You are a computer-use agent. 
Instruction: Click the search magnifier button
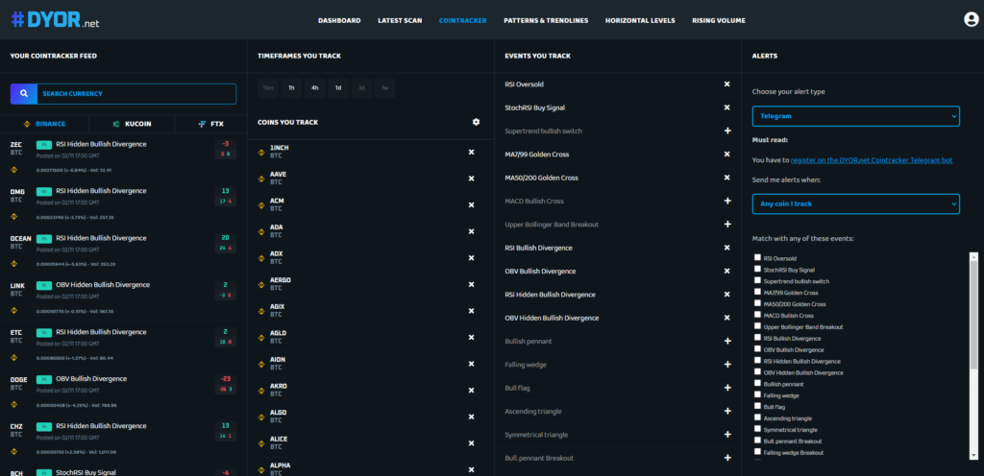[x=24, y=94]
